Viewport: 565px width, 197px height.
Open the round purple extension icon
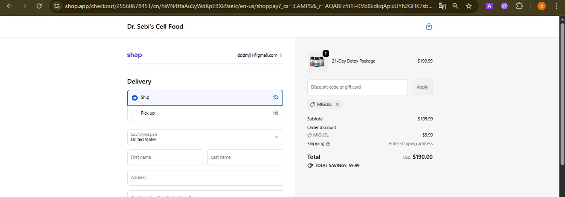[x=504, y=6]
